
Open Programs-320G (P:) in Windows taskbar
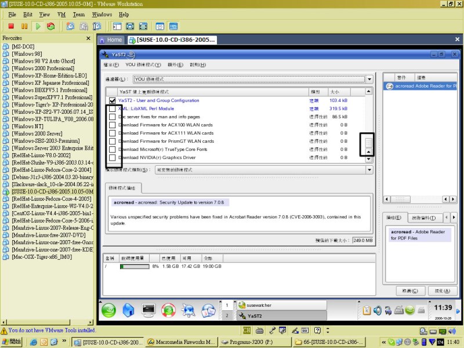[255, 342]
